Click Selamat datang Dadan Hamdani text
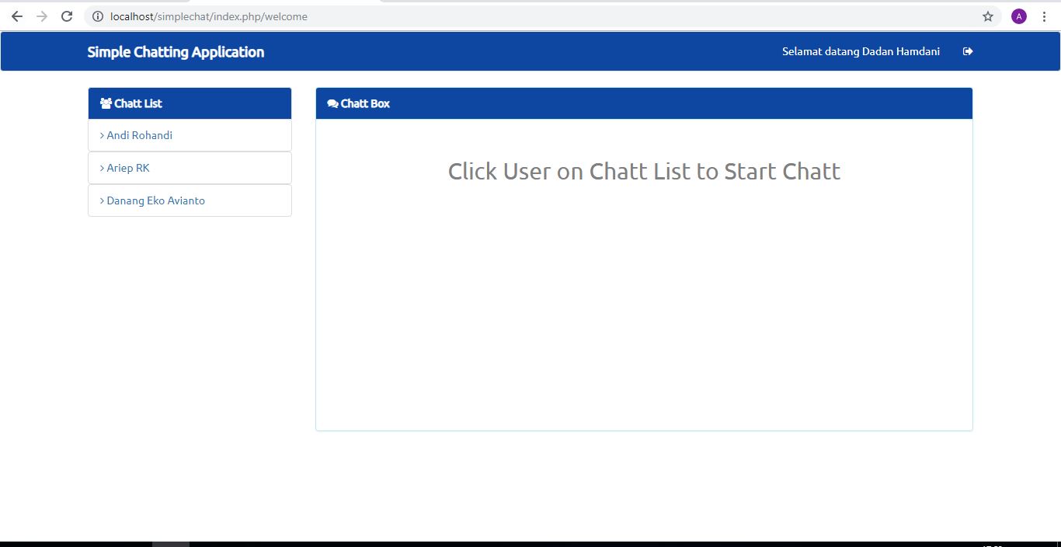 point(861,51)
